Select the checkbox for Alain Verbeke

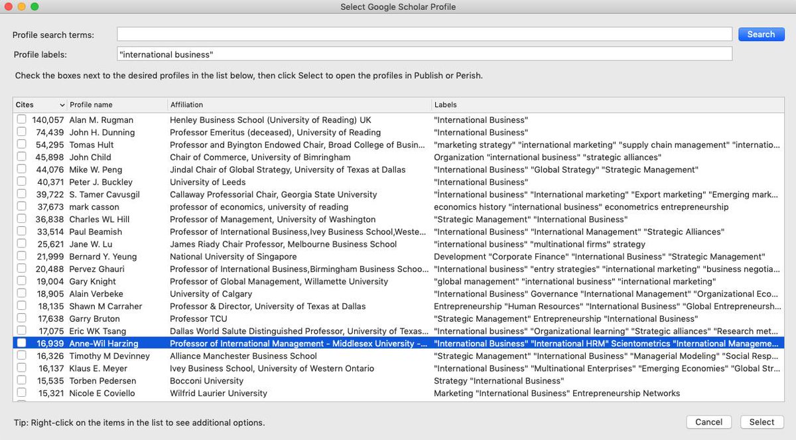(x=22, y=293)
